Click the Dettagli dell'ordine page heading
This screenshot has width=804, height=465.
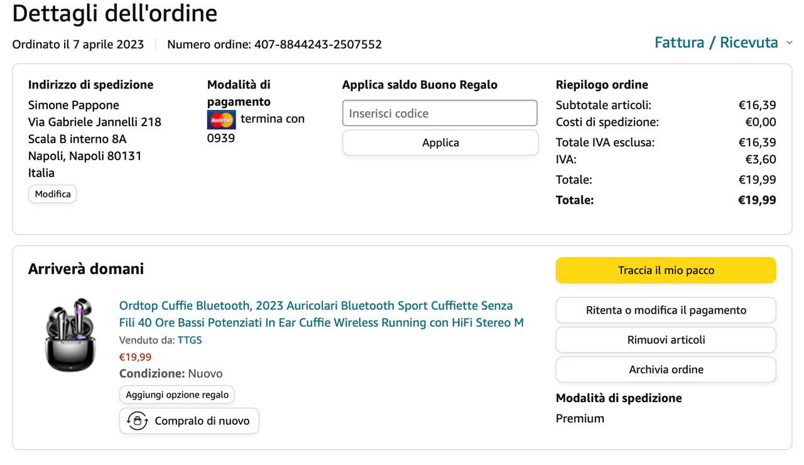coord(115,14)
